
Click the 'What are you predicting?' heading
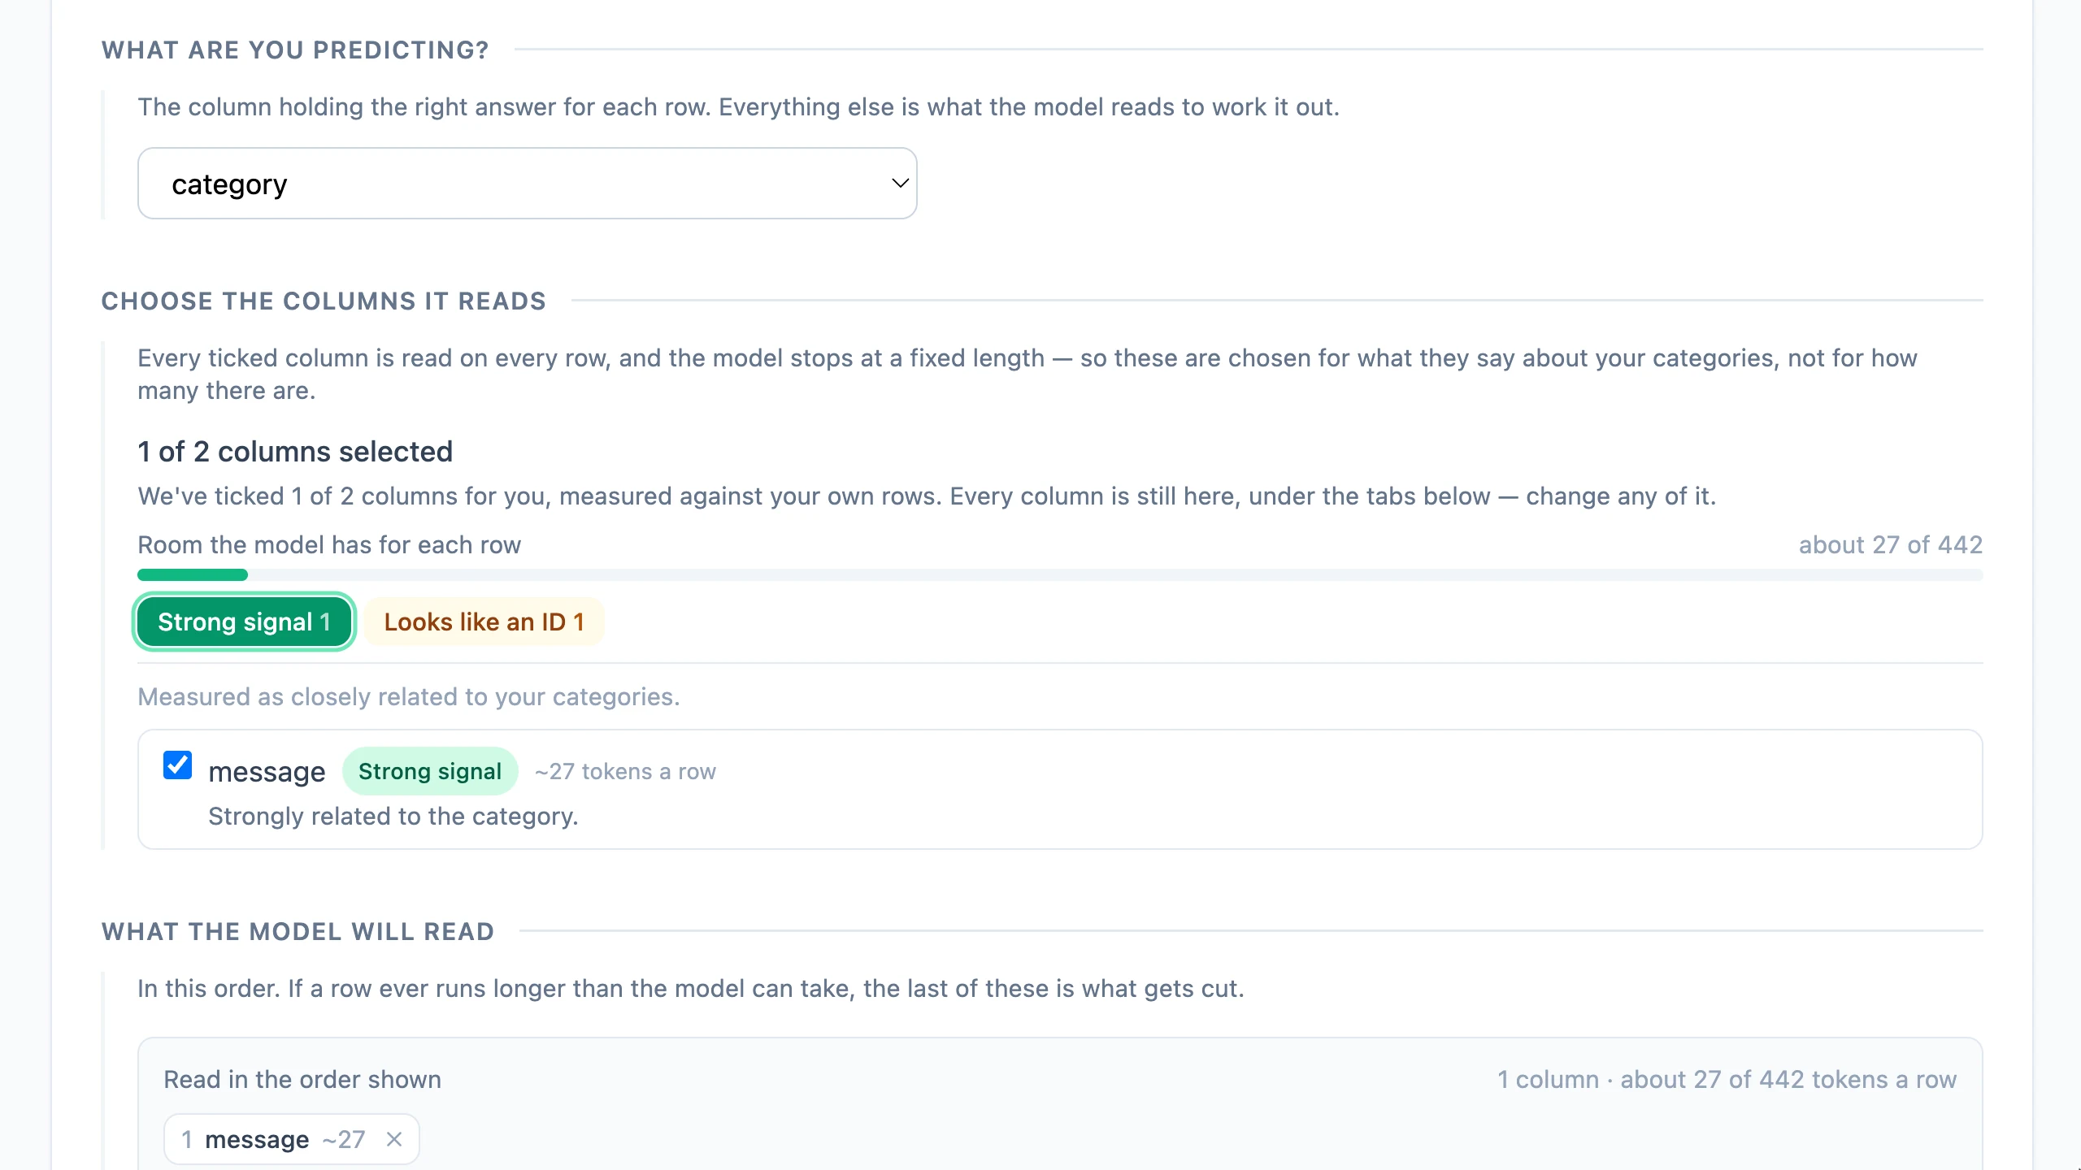(x=295, y=50)
